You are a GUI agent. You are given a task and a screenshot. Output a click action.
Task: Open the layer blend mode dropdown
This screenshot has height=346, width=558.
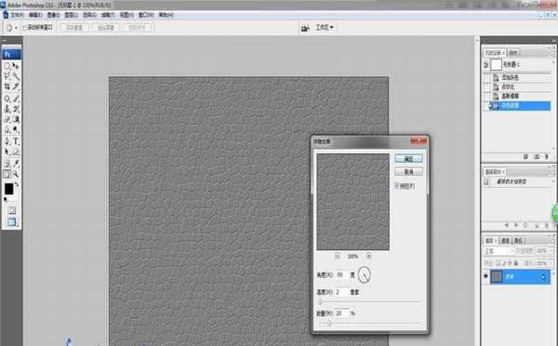click(498, 251)
